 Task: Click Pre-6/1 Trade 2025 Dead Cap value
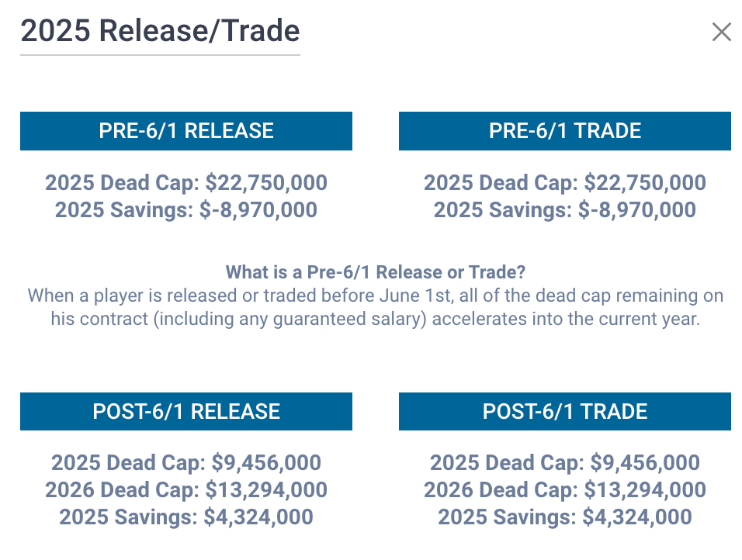pos(645,183)
